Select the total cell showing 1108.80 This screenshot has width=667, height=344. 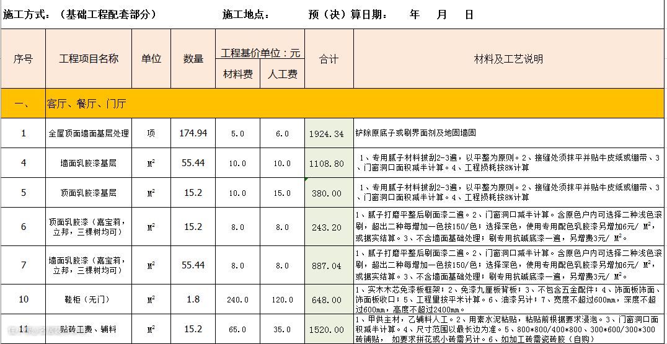329,164
